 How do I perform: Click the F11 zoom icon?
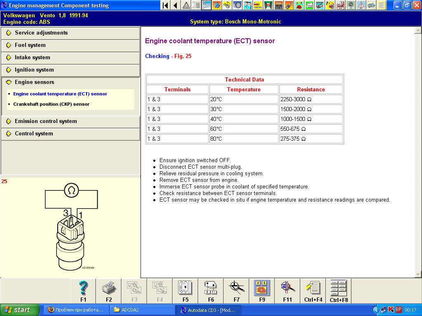[288, 290]
